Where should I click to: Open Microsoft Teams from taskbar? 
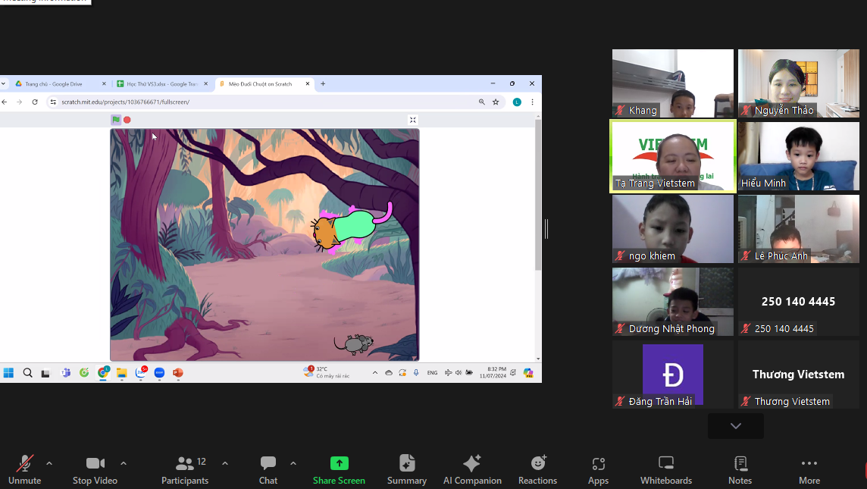66,373
